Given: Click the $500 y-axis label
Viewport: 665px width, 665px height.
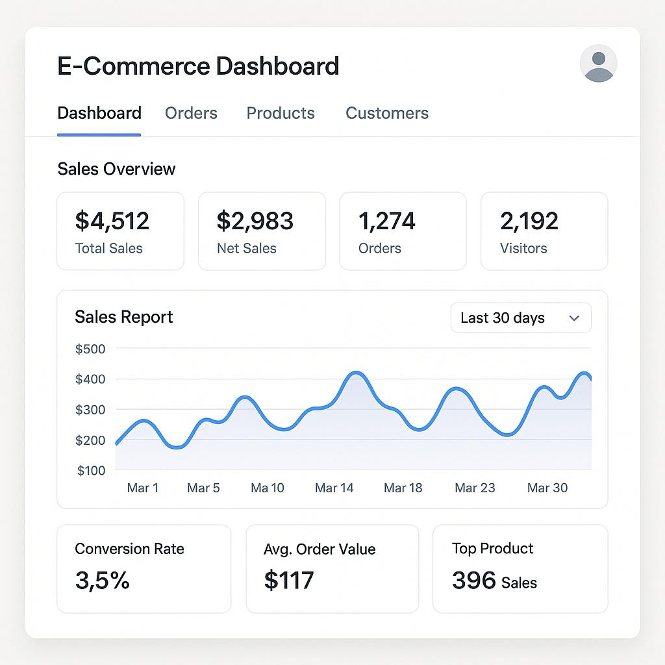Looking at the screenshot, I should 90,349.
